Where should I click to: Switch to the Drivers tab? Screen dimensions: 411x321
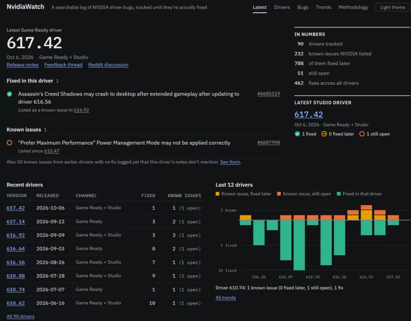[x=282, y=7]
